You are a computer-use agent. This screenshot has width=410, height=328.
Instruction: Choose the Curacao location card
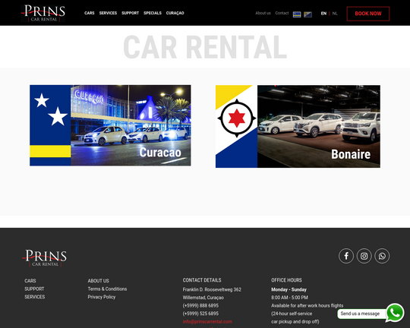pyautogui.click(x=110, y=125)
